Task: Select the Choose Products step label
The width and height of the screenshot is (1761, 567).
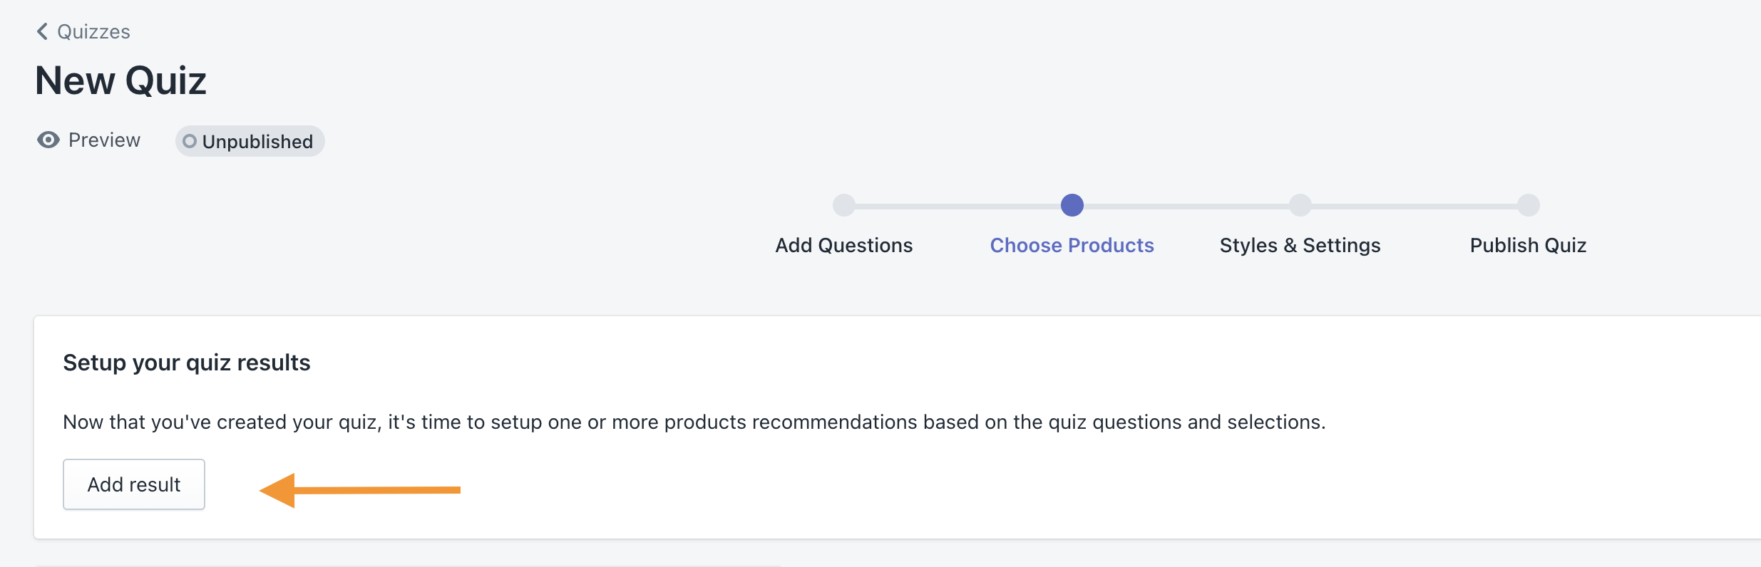Action: click(x=1072, y=245)
